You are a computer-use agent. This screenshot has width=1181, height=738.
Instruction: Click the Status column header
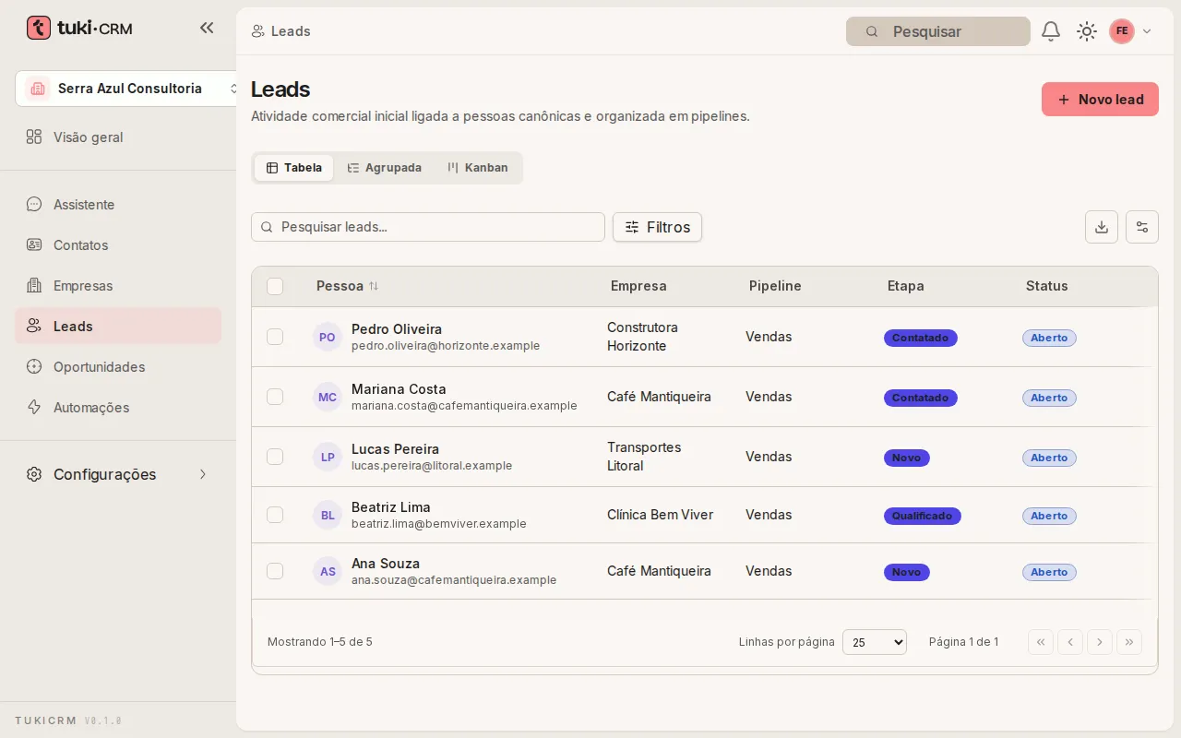(1047, 286)
